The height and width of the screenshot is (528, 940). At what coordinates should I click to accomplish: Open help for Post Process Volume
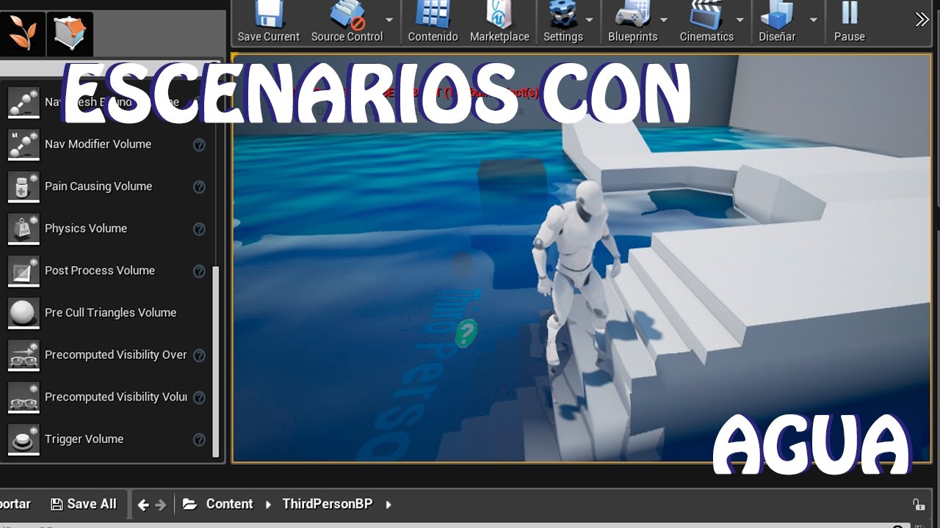(x=199, y=271)
